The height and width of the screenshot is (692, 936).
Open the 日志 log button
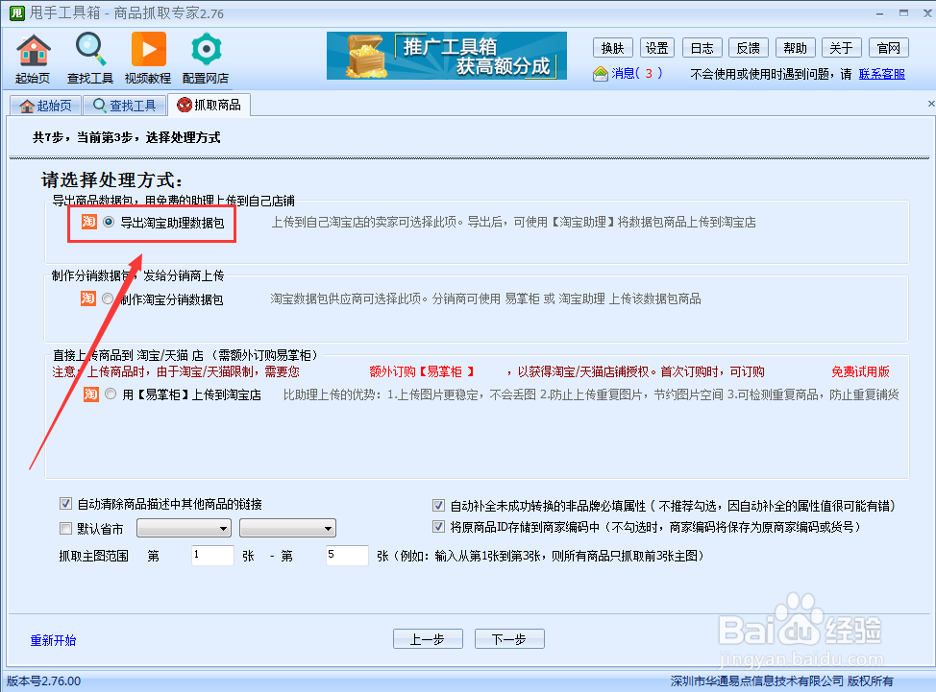[x=702, y=48]
